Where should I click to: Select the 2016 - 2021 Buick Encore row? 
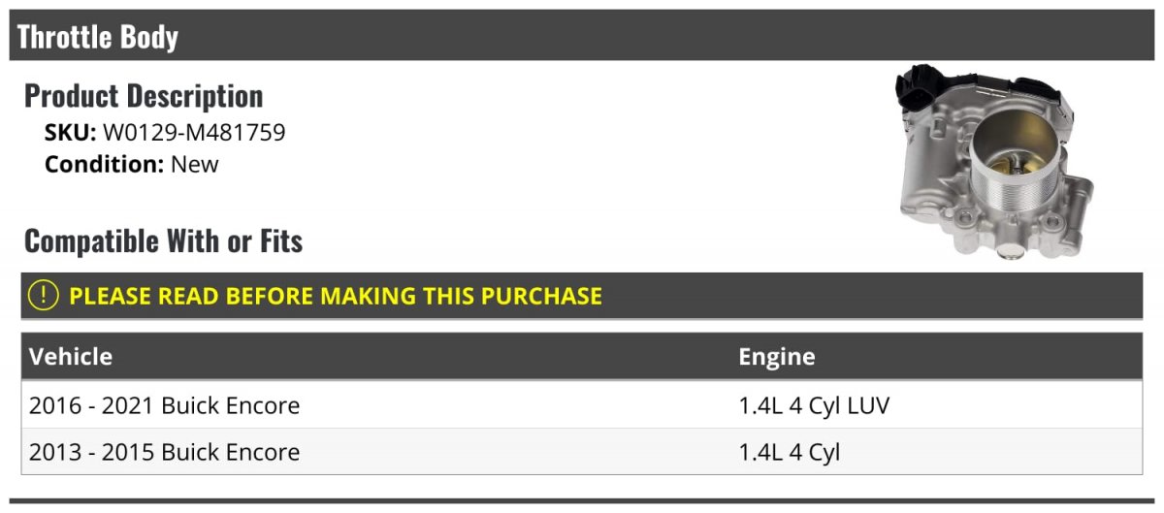(582, 404)
